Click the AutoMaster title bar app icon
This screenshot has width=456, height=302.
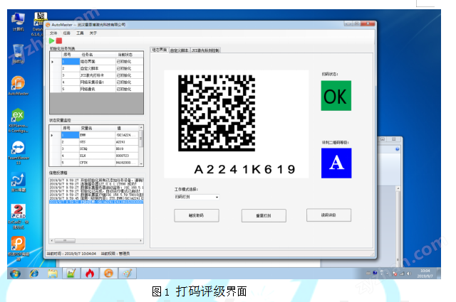coord(48,25)
